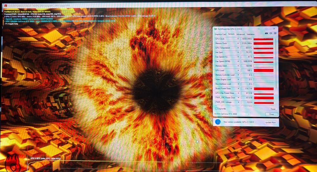Screen dimensions: 317x172
Task: Click the FurMark title bar icon
Action: coord(6,6)
